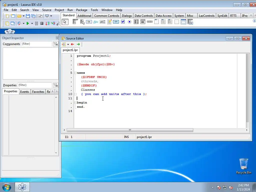Jump forward with the green arrow in Source Editor
The width and height of the screenshot is (256, 192).
click(x=78, y=44)
